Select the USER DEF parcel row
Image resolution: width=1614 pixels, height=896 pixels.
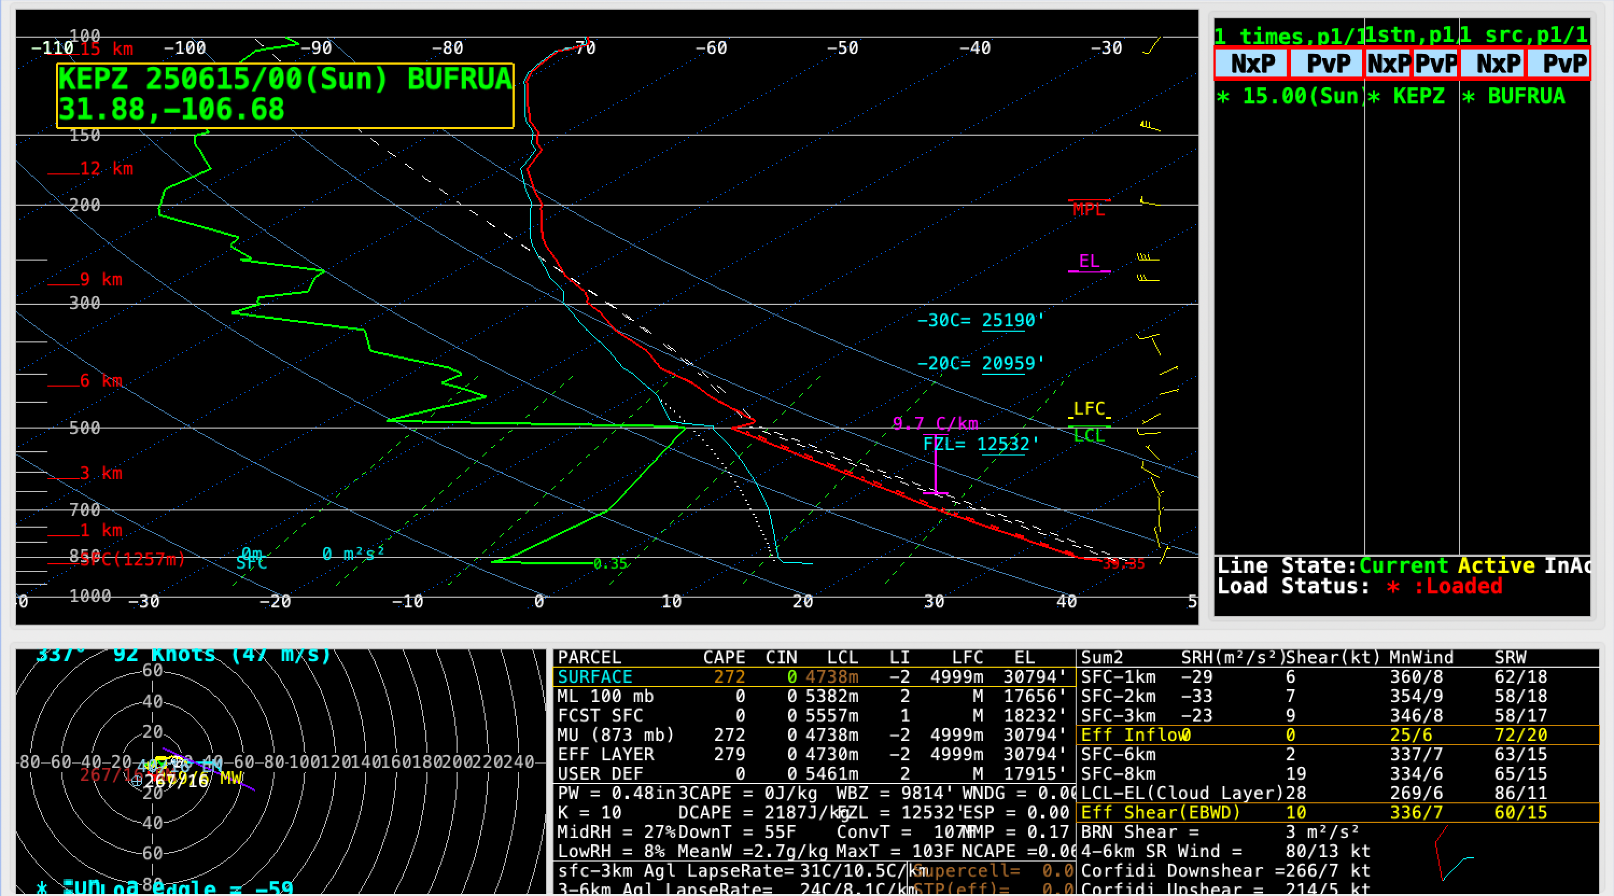click(814, 774)
